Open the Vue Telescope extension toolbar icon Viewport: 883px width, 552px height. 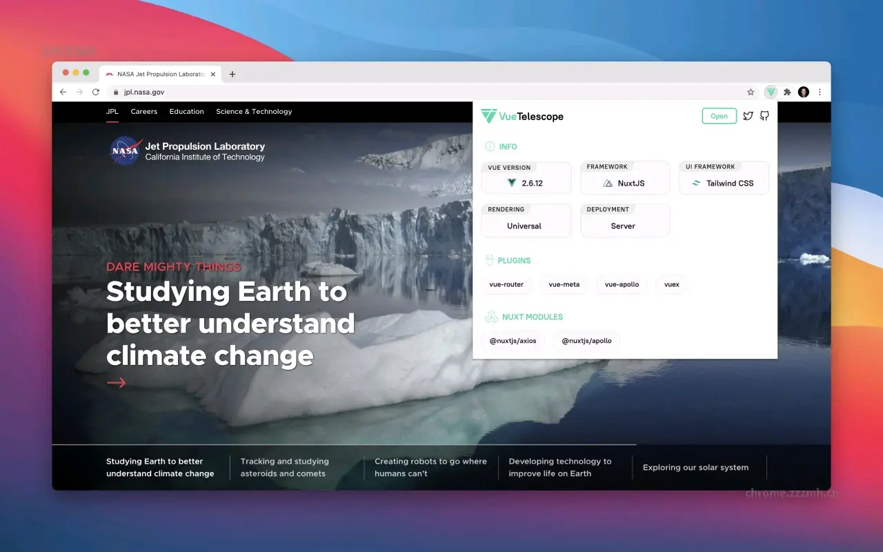pos(771,92)
